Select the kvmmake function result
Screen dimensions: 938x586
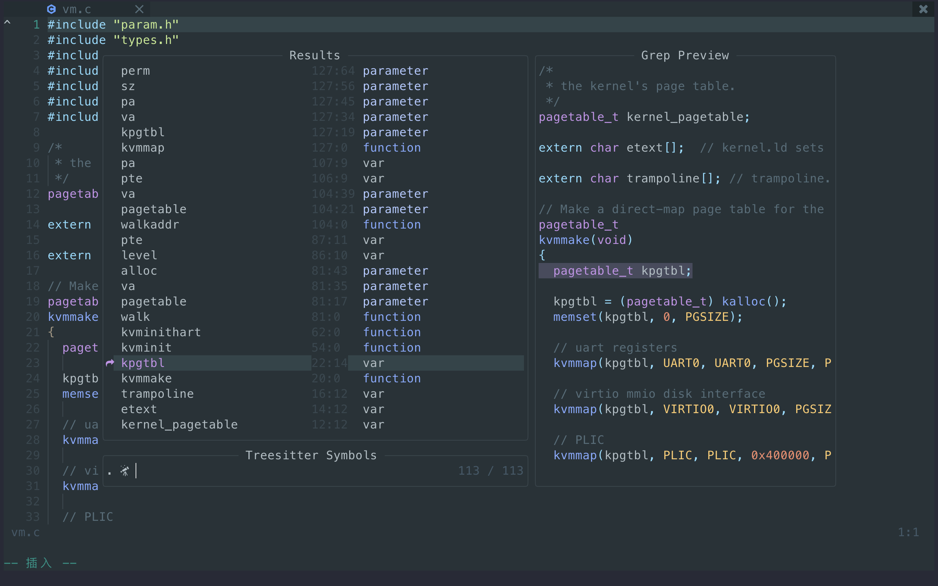315,378
